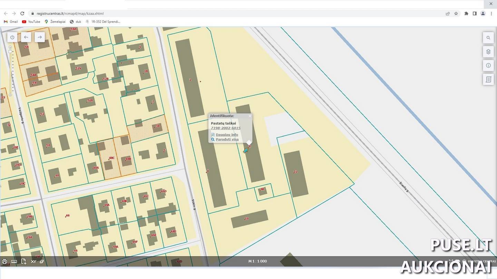Go to previous map extent arrow
Screen dimensions: 497x279
[26, 37]
